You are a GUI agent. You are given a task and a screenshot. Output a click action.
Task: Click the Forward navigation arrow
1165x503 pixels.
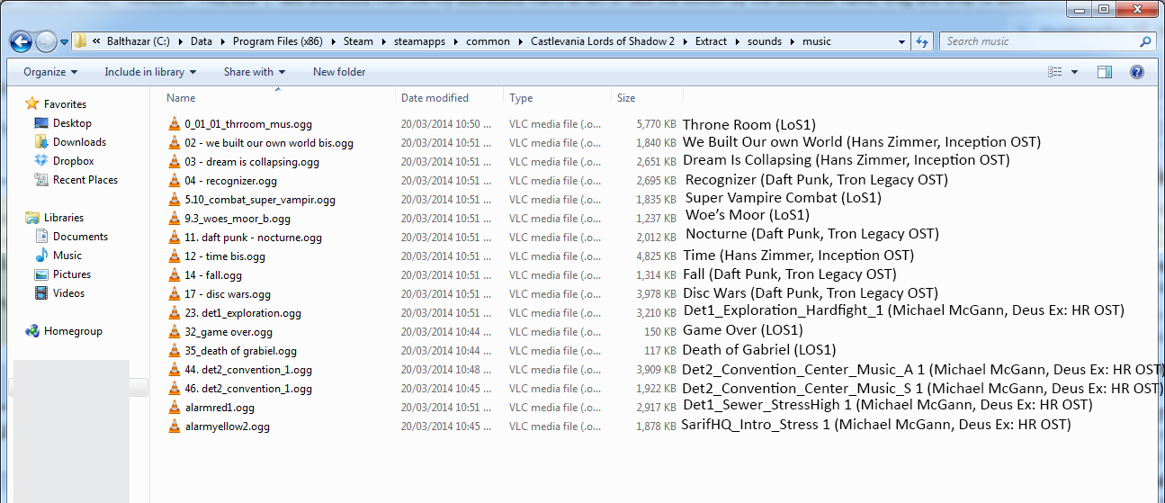click(x=46, y=41)
